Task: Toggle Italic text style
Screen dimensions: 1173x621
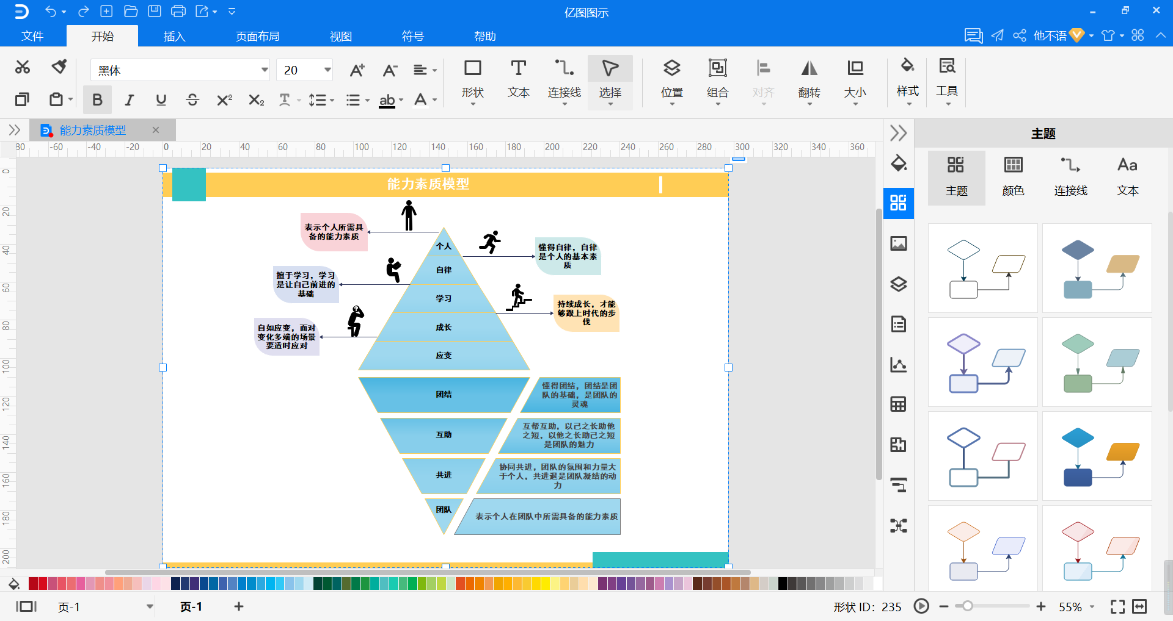Action: (x=129, y=100)
